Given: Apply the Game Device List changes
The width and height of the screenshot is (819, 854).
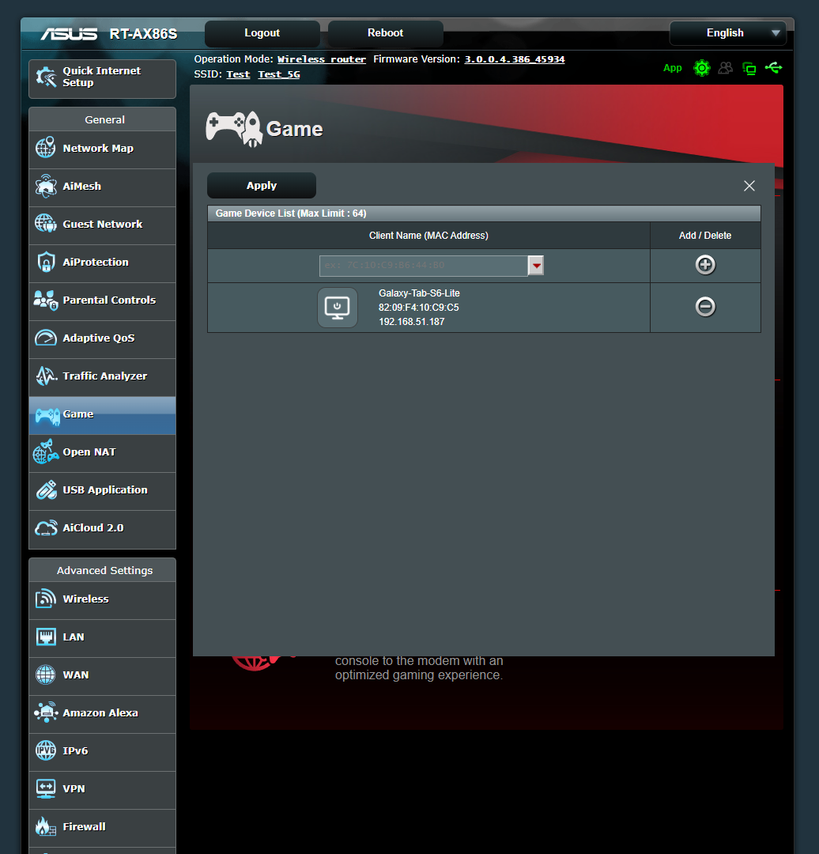Looking at the screenshot, I should coord(261,185).
